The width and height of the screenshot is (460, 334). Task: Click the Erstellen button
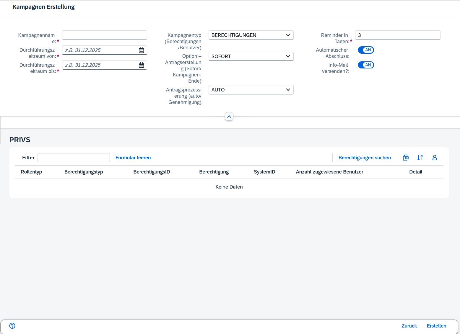(436, 326)
